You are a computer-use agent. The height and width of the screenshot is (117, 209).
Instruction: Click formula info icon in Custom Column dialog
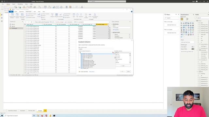coord(90,51)
